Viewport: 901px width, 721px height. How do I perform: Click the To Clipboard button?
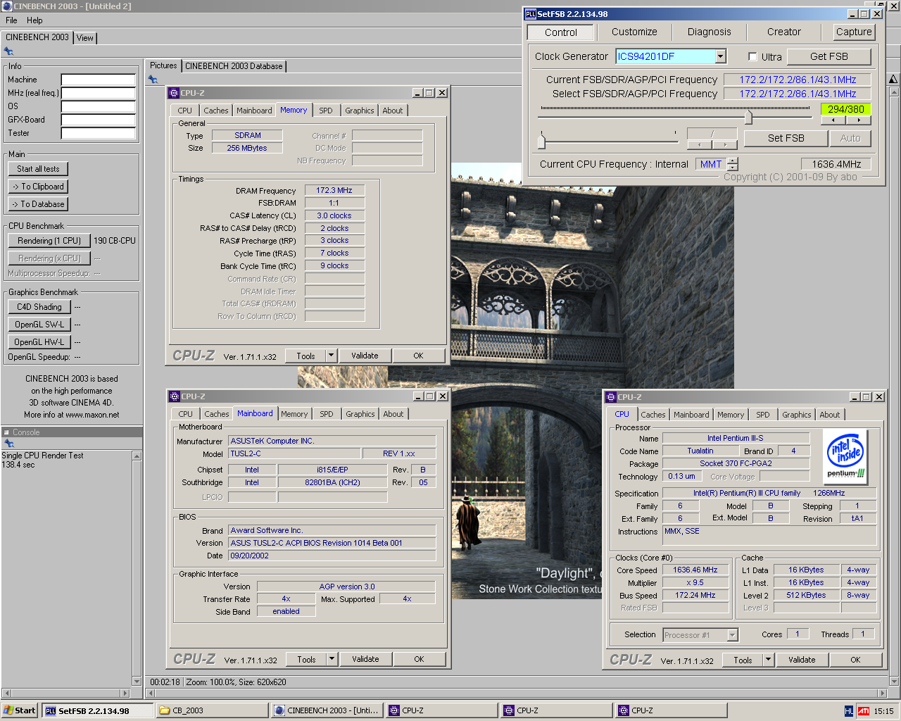click(39, 187)
